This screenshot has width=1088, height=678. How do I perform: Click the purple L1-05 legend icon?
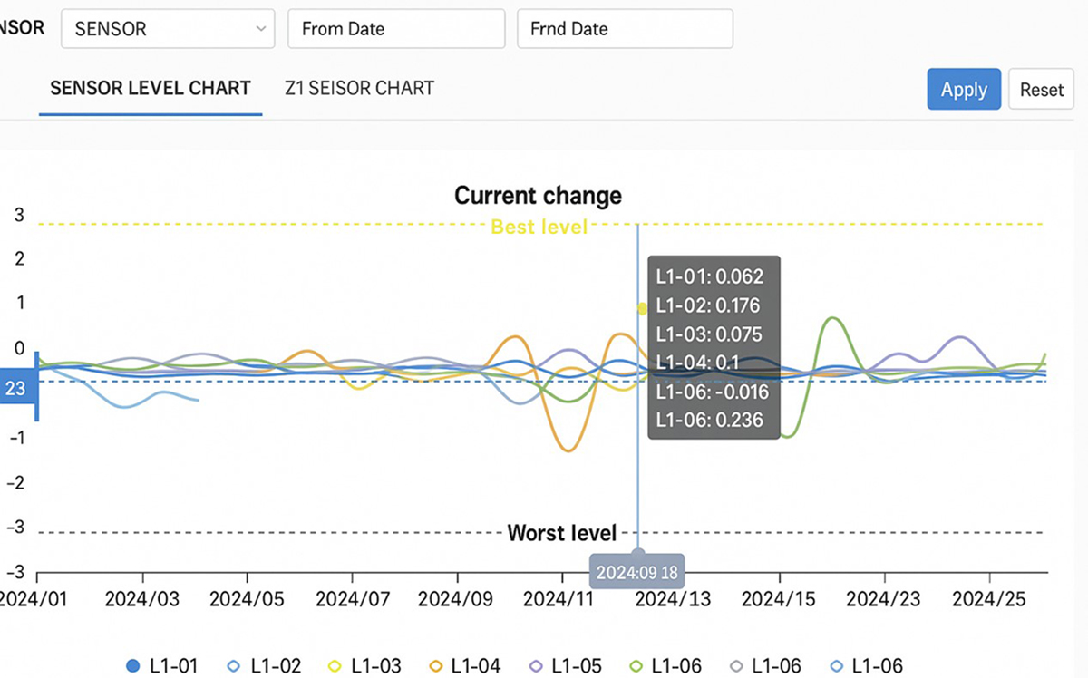pos(536,666)
